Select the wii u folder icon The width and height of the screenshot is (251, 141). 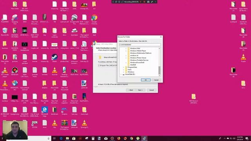243,85
